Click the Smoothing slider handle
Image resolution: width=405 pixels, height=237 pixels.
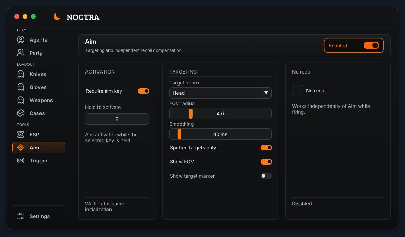pyautogui.click(x=179, y=134)
